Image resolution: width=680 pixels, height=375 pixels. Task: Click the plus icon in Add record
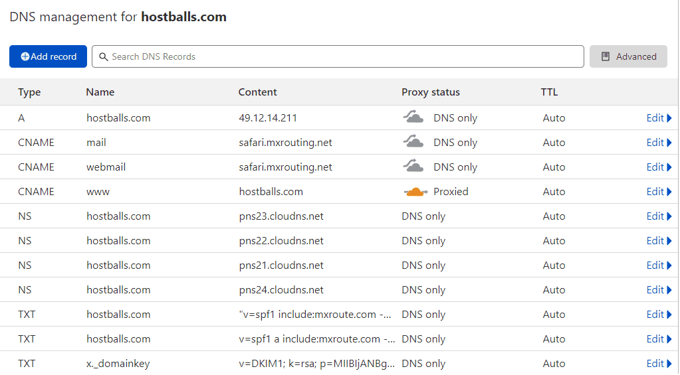pyautogui.click(x=25, y=57)
